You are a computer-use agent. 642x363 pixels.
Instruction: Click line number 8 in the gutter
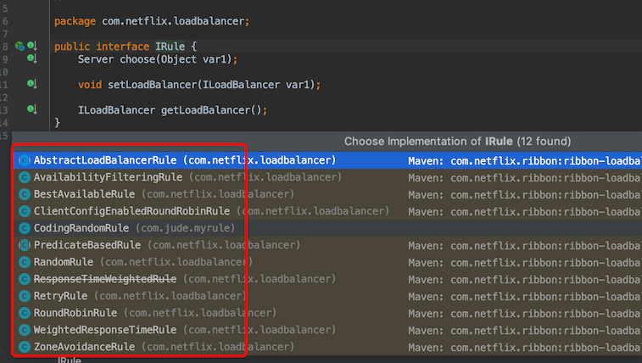(5, 47)
